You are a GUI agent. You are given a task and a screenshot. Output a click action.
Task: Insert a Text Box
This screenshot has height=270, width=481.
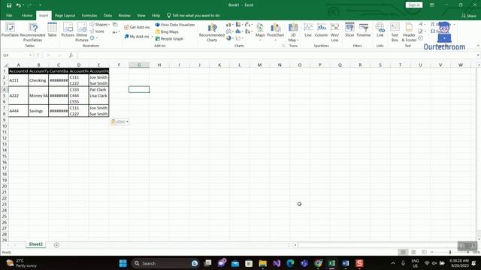click(395, 32)
